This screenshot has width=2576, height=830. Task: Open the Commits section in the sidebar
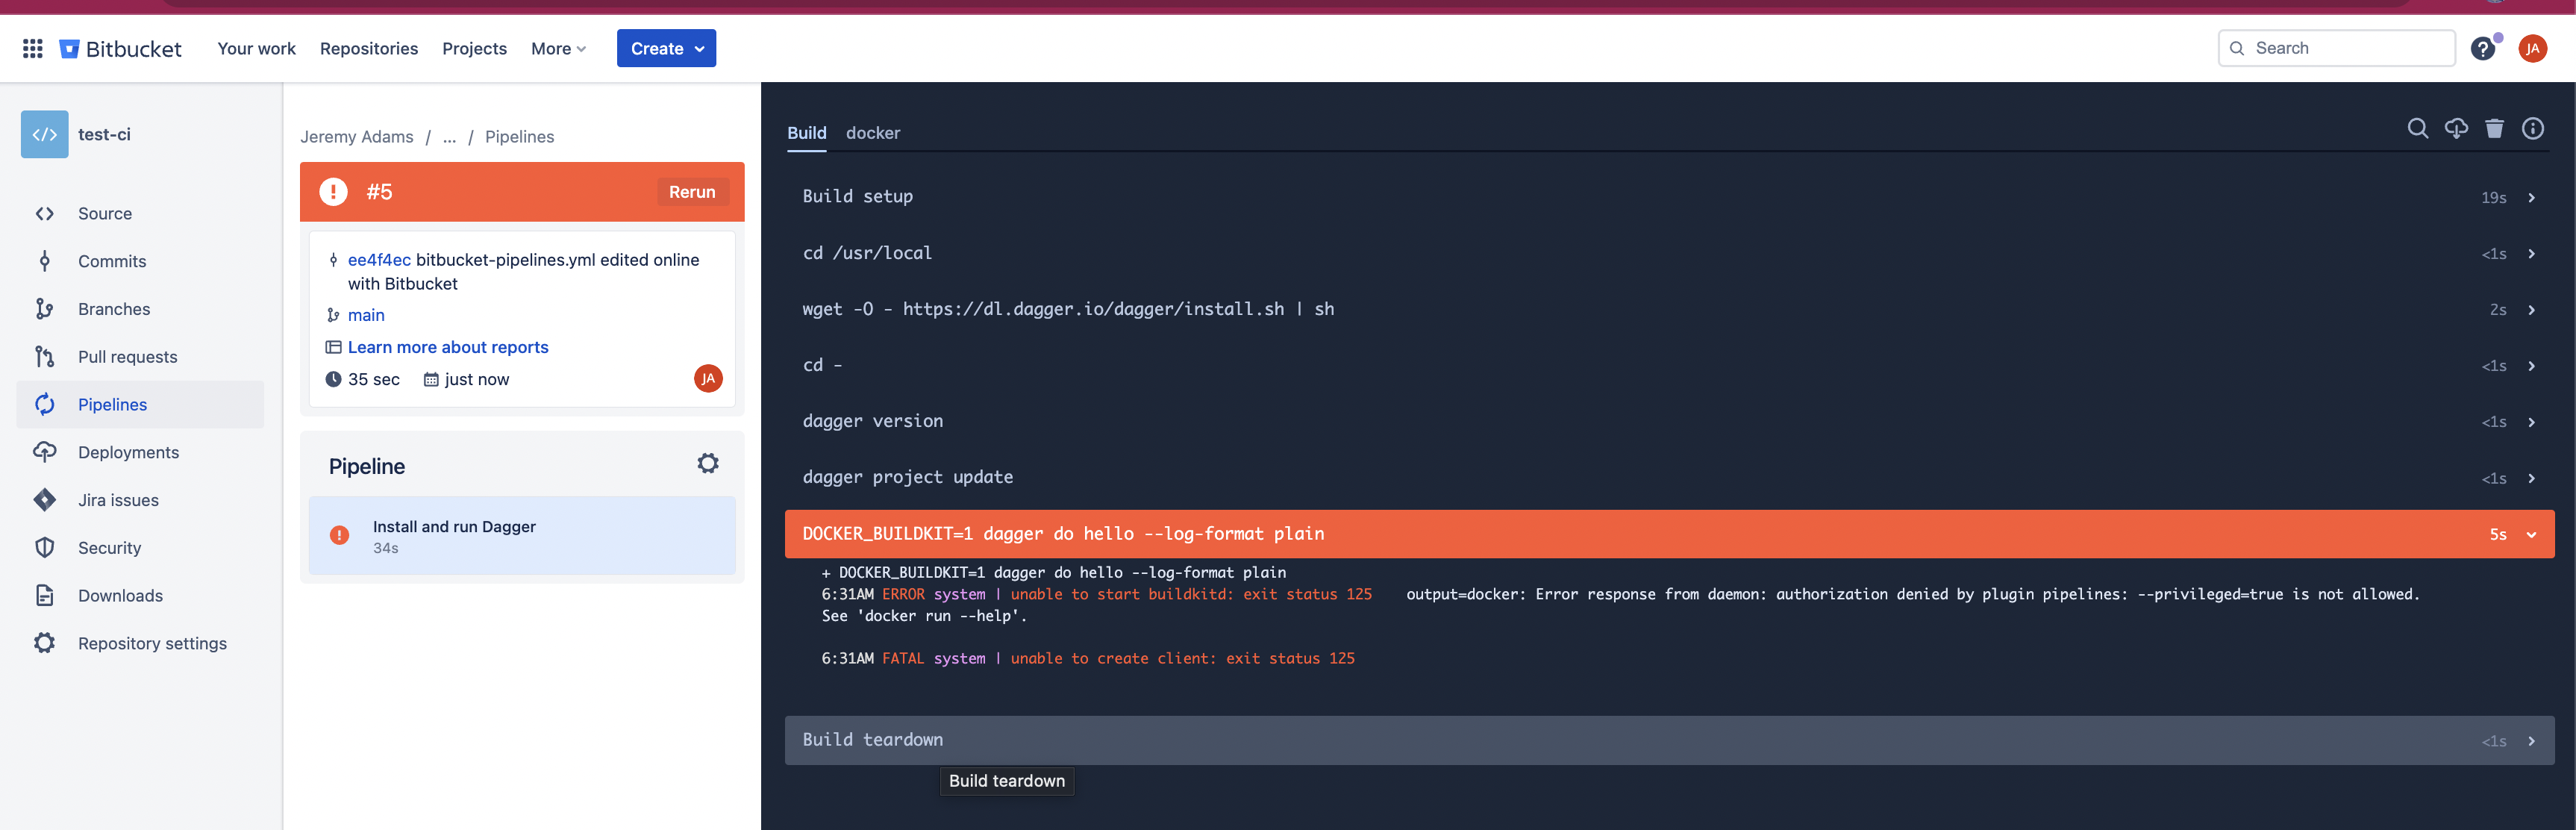point(111,261)
